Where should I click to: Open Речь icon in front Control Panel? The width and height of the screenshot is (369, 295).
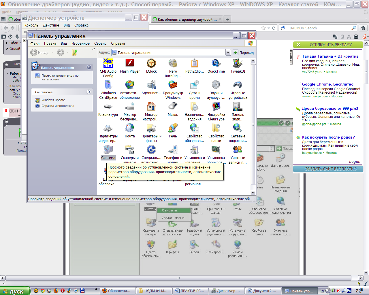pos(173,131)
